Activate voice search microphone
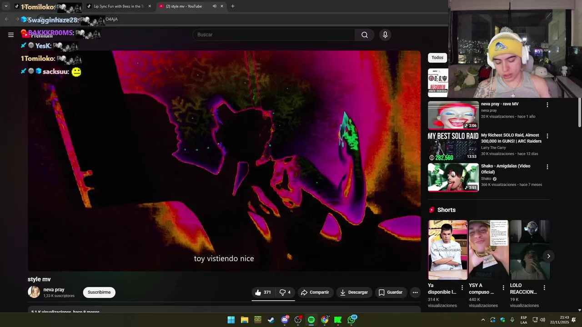This screenshot has width=582, height=327. (385, 35)
